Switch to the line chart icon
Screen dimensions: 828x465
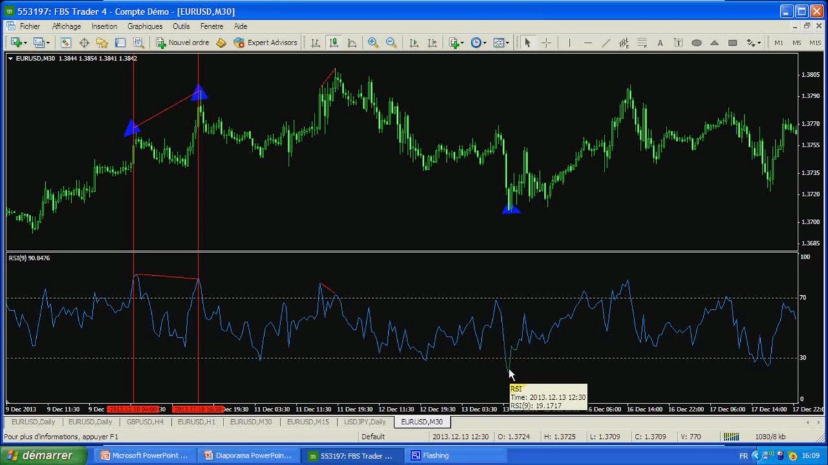pos(352,43)
